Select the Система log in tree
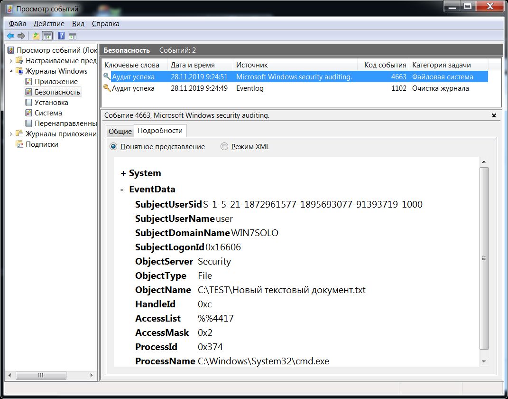 point(48,113)
